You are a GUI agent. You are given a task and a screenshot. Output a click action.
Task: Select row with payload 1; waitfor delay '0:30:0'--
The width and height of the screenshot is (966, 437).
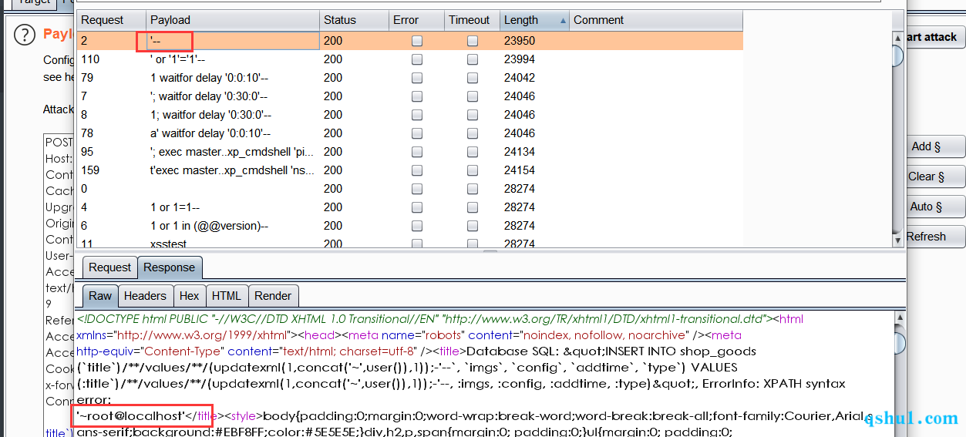tap(409, 115)
